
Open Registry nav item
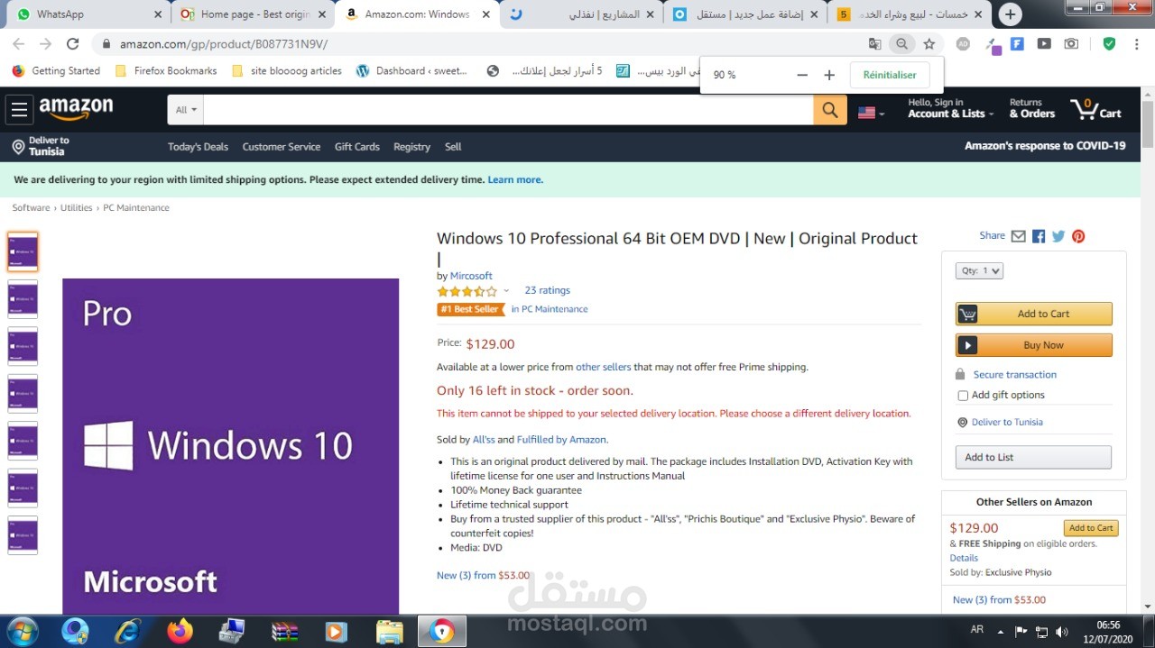click(x=411, y=147)
